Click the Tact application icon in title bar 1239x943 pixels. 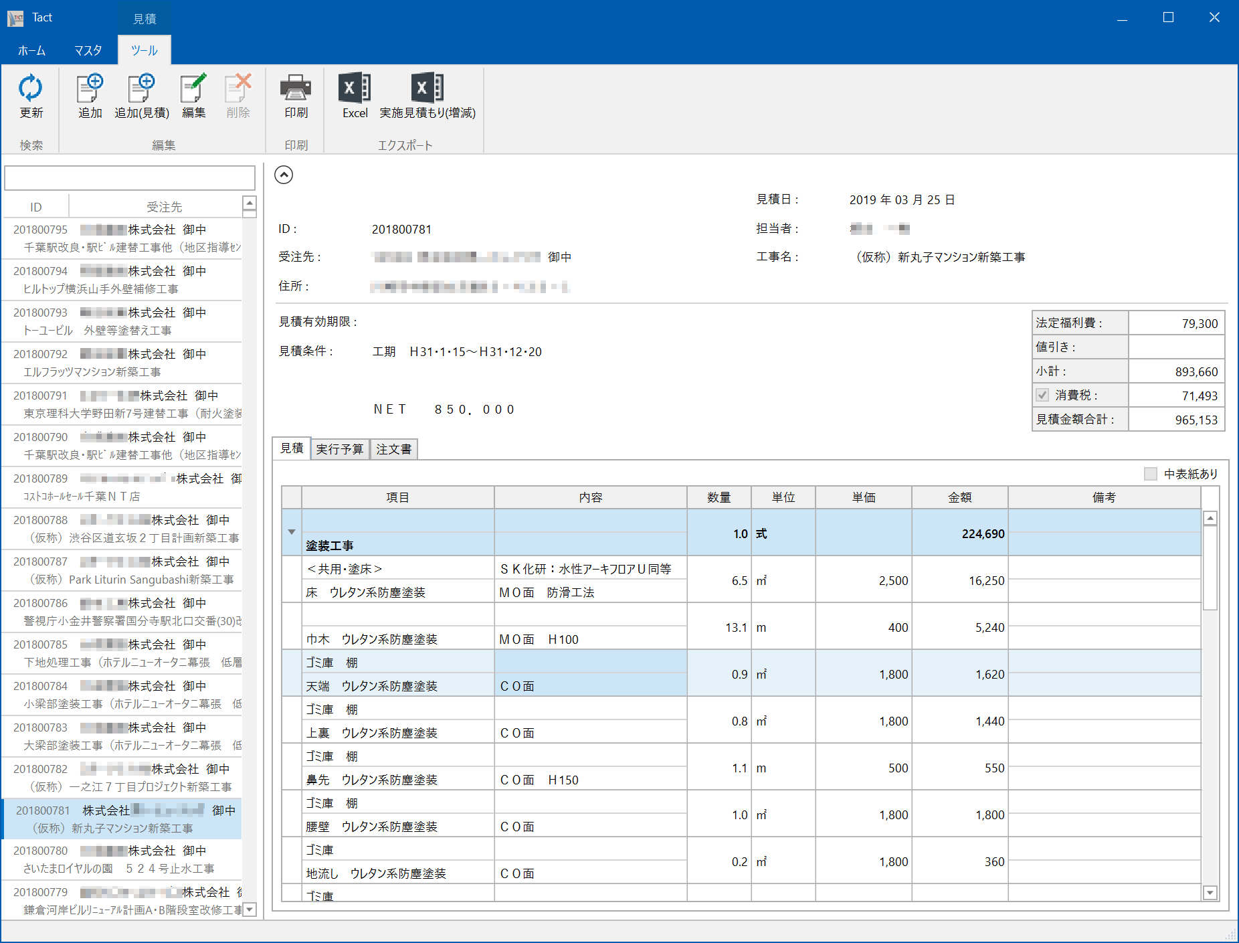pos(14,17)
